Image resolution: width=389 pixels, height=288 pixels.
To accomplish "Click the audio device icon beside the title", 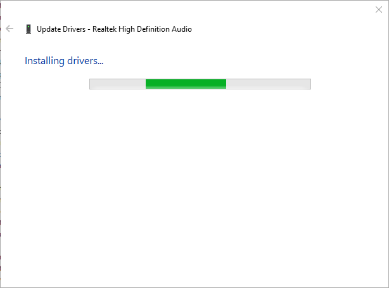I will point(28,29).
